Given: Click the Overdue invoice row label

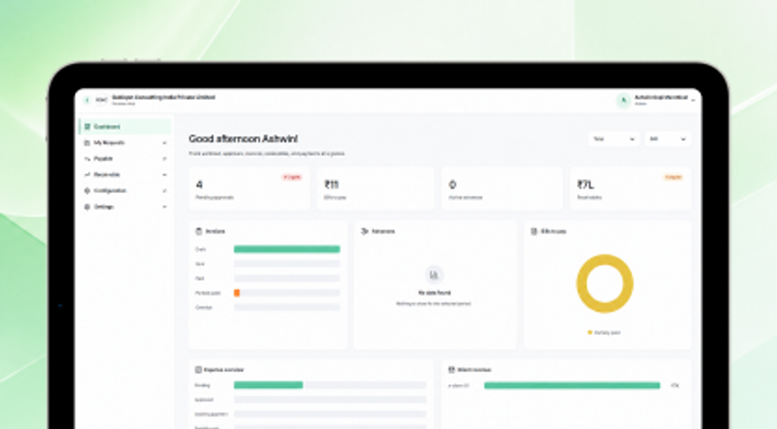Looking at the screenshot, I should pos(204,307).
